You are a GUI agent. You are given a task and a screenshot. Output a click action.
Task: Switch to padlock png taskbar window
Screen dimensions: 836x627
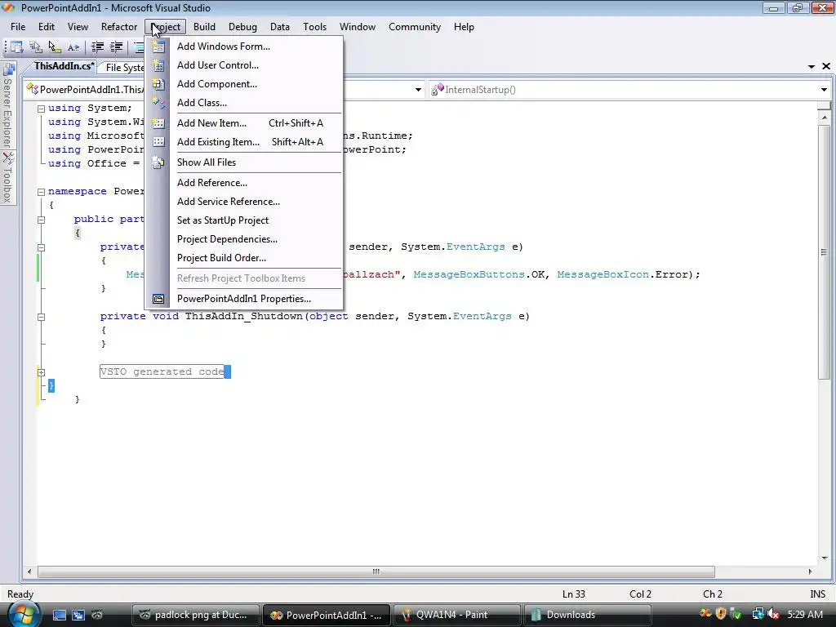195,615
